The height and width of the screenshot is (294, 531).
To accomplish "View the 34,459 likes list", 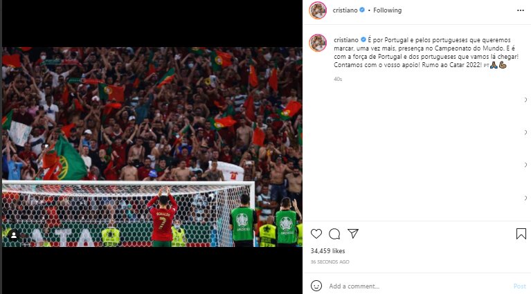I will point(328,251).
